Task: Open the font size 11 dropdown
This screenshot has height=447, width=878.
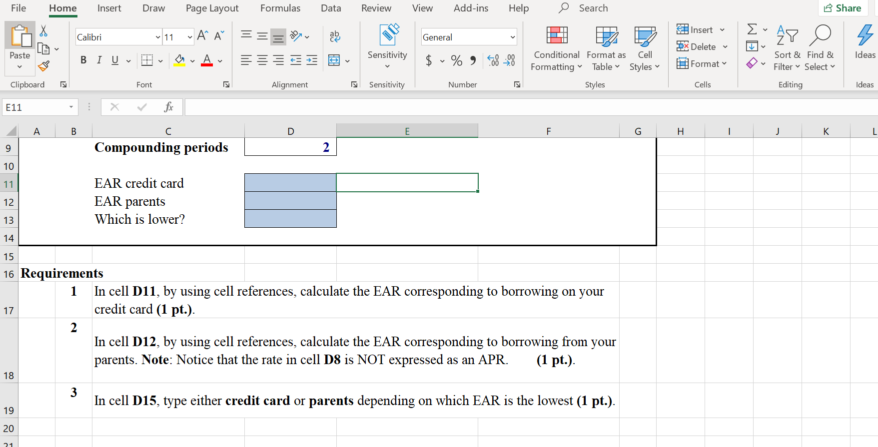Action: point(190,37)
